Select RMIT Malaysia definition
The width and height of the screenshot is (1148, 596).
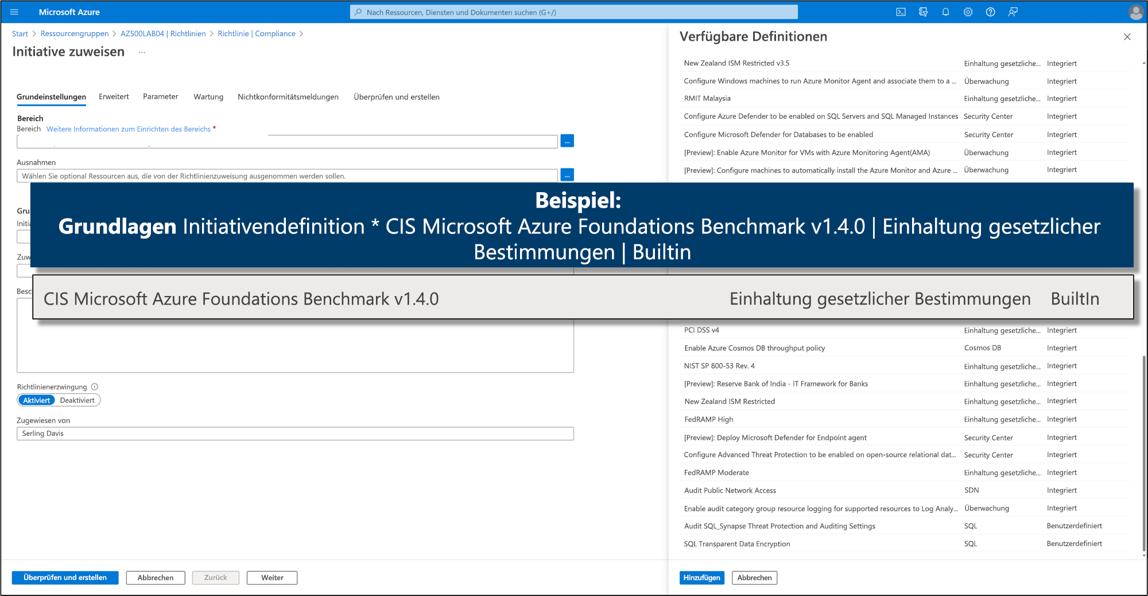906,99
